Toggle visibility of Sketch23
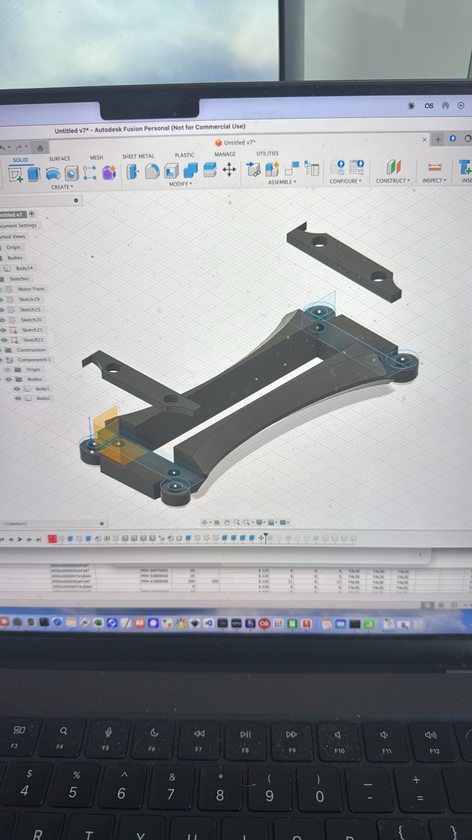 pos(2,310)
